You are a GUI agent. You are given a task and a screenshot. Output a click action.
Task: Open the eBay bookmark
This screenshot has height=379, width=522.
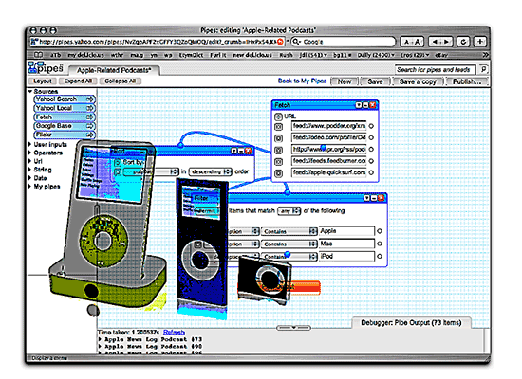pyautogui.click(x=441, y=55)
